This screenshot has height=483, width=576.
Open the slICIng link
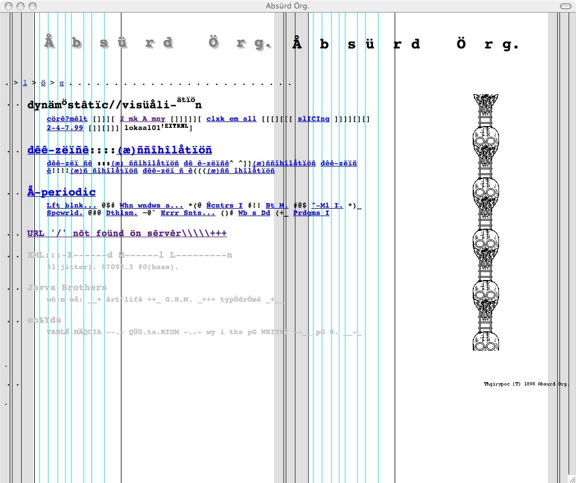click(x=313, y=119)
